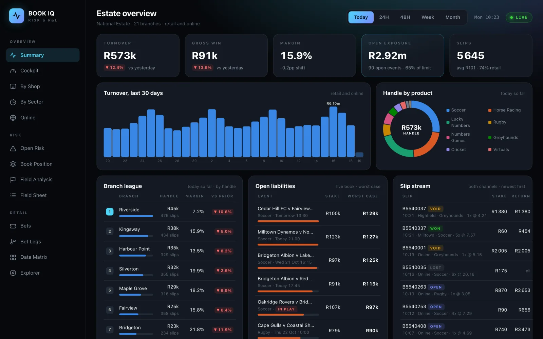Screen dimensions: 543x339
Task: Switch to the 48H range
Action: point(405,17)
